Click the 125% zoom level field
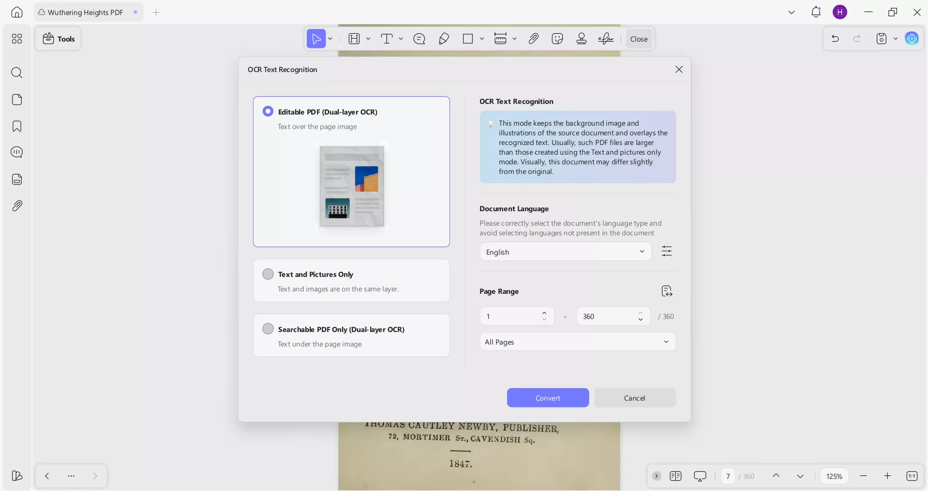928x491 pixels. pos(834,476)
